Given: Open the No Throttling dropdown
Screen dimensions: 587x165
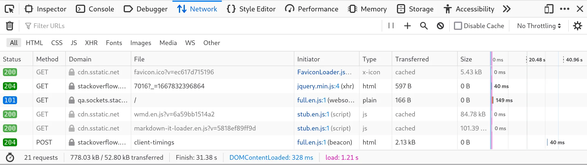Looking at the screenshot, I should (539, 26).
